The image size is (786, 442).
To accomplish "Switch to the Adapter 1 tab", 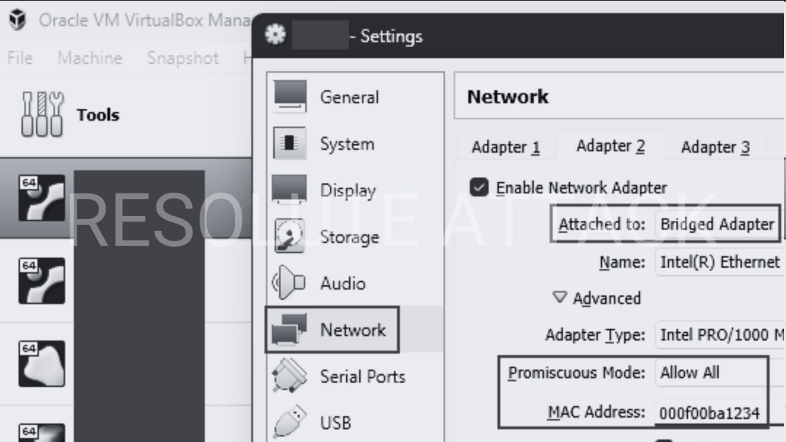I will tap(505, 147).
